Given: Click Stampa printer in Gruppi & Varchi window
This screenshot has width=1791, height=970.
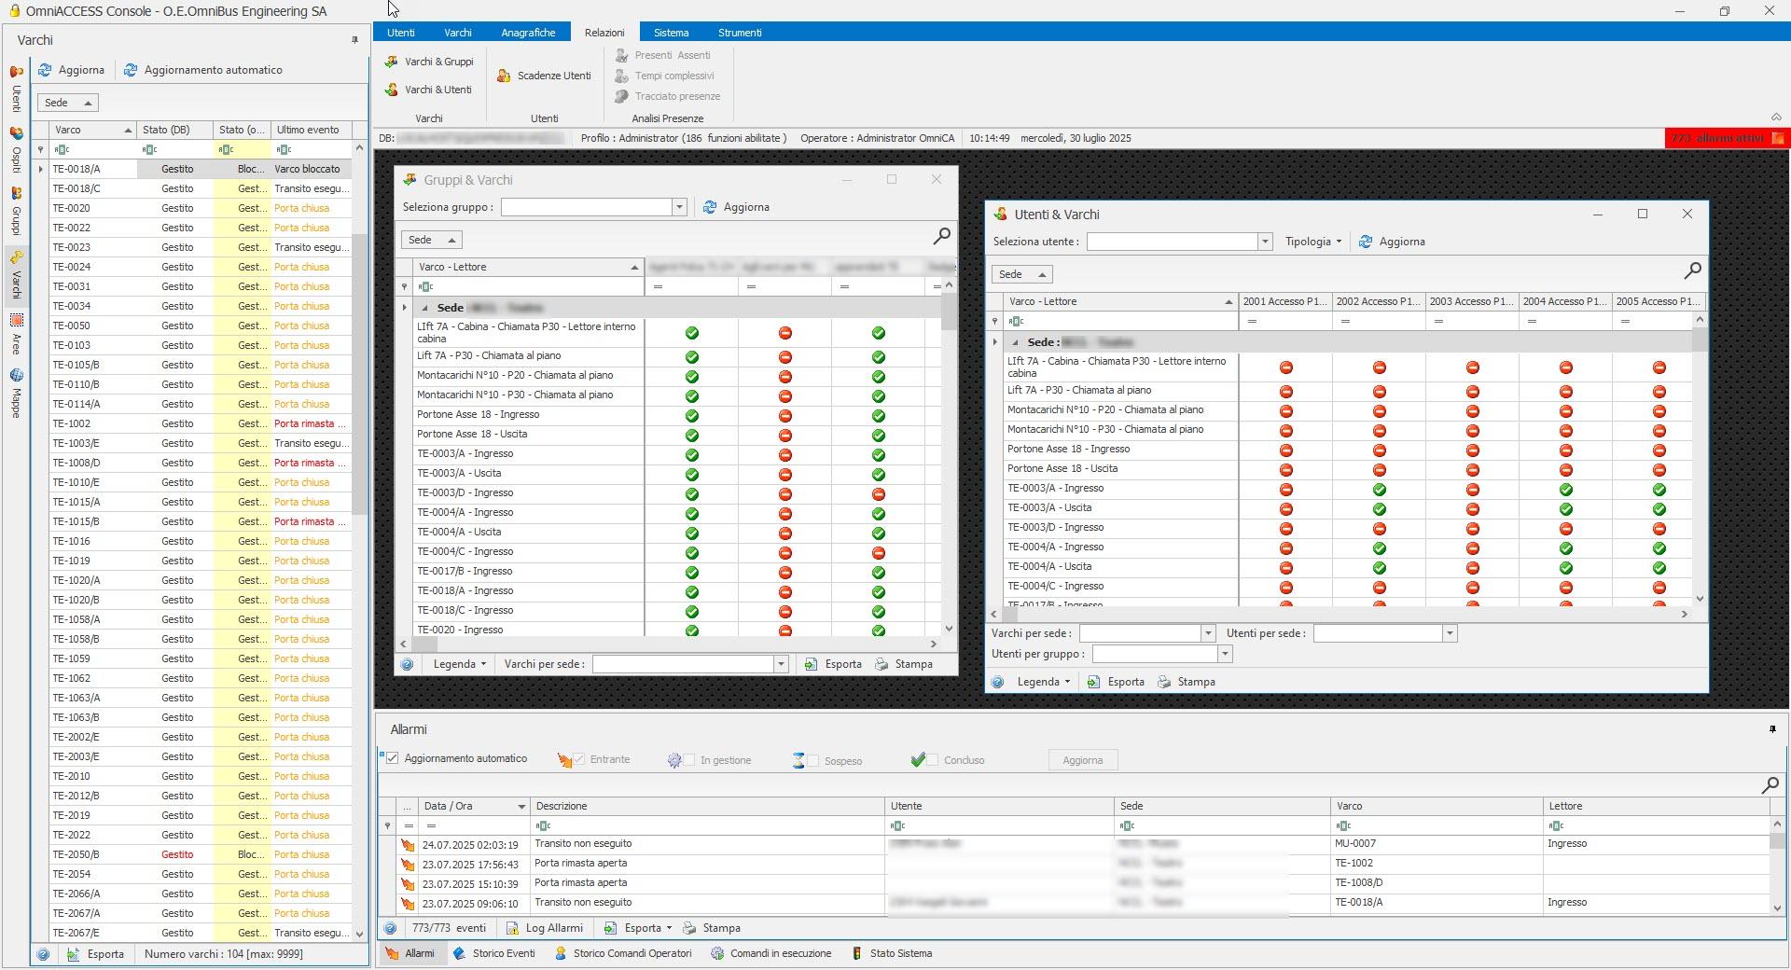Looking at the screenshot, I should [x=904, y=664].
